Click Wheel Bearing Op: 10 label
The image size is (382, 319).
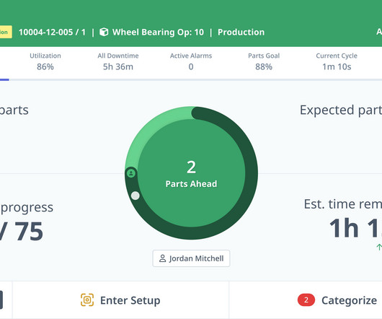click(158, 32)
